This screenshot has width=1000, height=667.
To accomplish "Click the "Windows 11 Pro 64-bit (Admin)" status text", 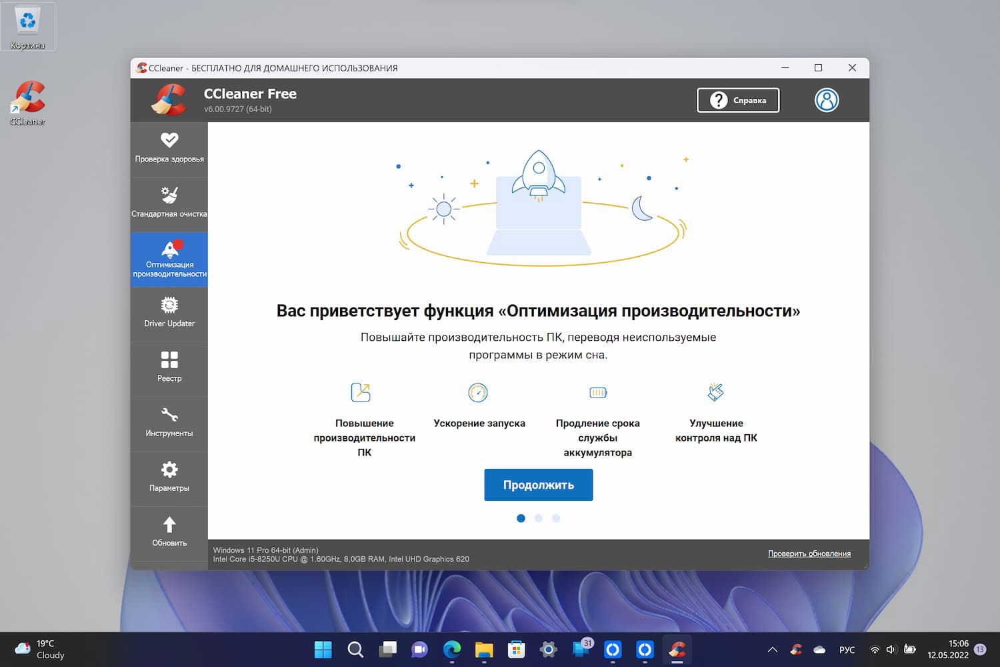I will pyautogui.click(x=265, y=550).
